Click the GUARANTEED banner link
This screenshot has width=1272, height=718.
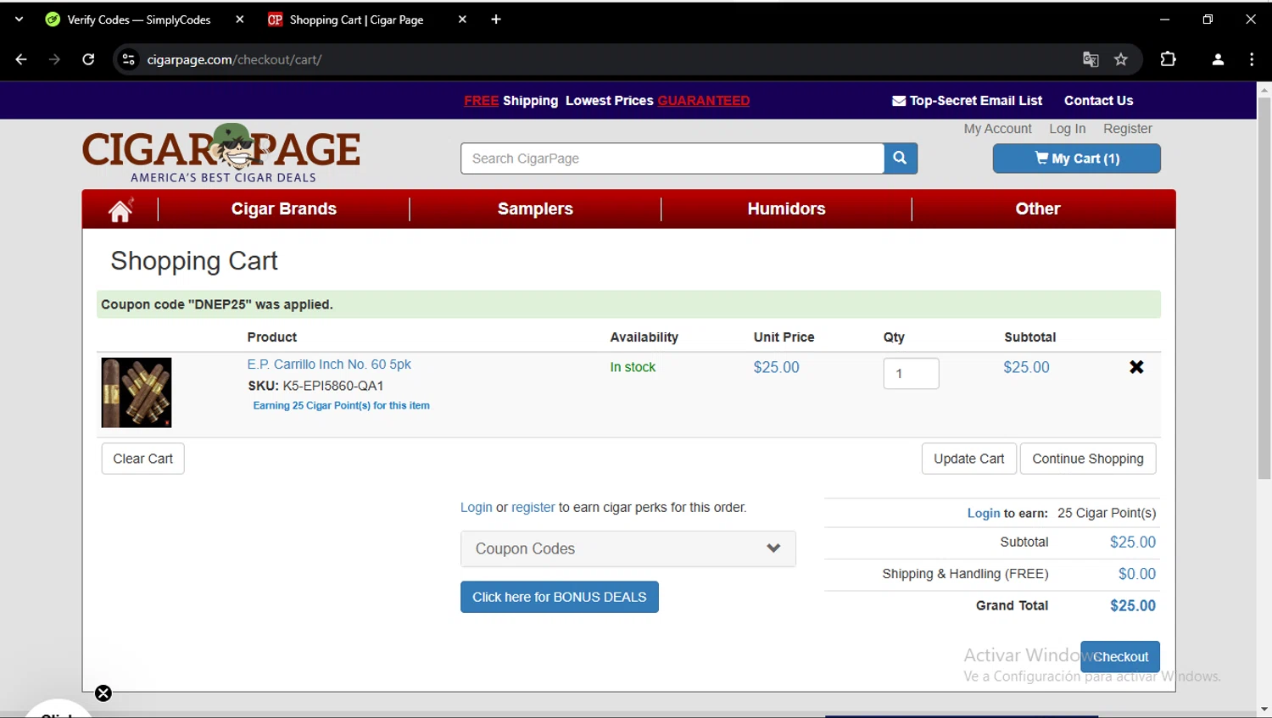(x=704, y=101)
